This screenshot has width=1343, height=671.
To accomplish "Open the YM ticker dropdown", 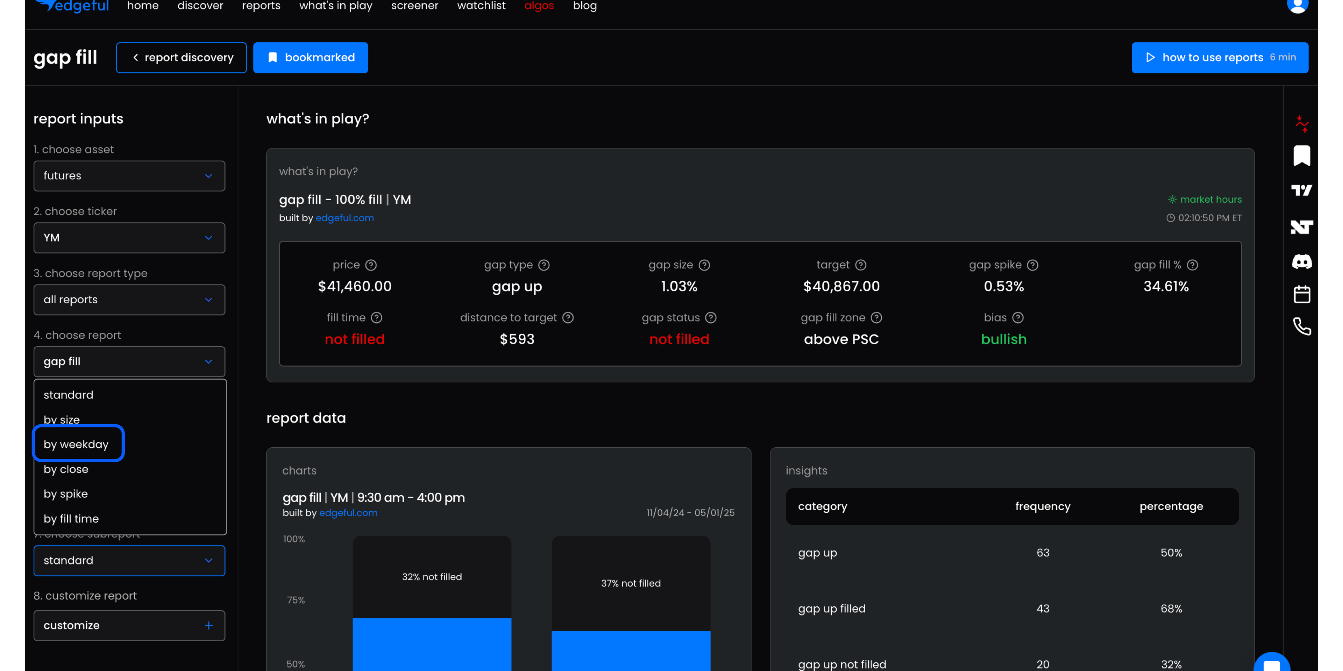I will point(129,238).
